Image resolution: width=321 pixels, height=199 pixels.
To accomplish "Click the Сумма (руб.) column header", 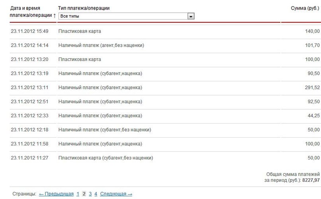I will click(x=305, y=8).
